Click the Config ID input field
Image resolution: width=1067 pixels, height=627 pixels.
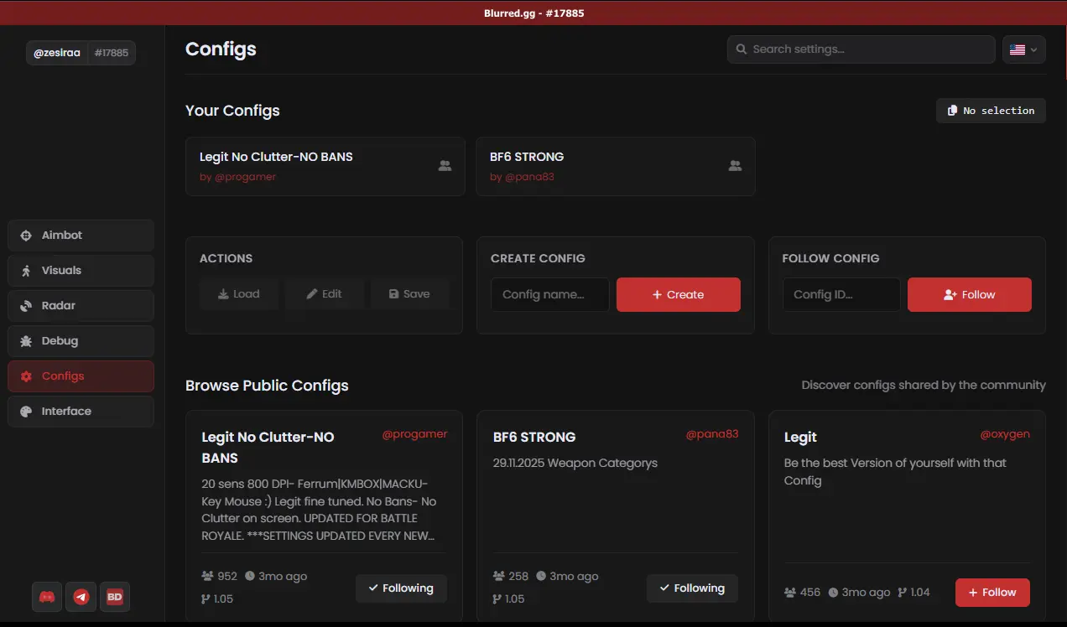coord(841,295)
